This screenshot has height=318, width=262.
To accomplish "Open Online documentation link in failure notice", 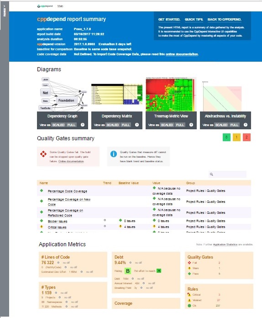I will [71, 161].
